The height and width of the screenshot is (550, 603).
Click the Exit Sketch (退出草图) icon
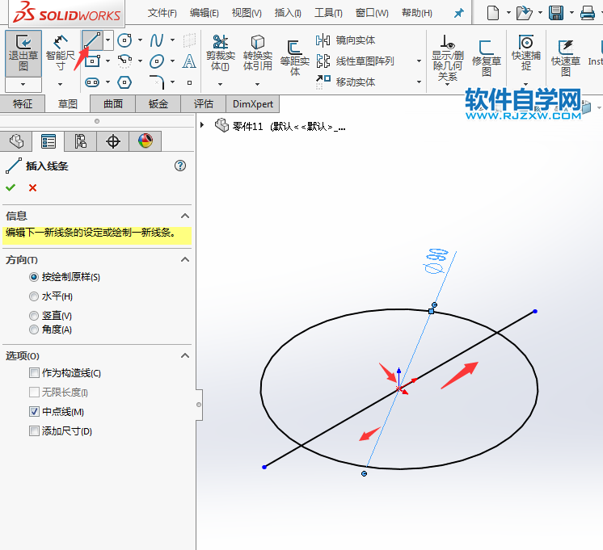point(23,52)
